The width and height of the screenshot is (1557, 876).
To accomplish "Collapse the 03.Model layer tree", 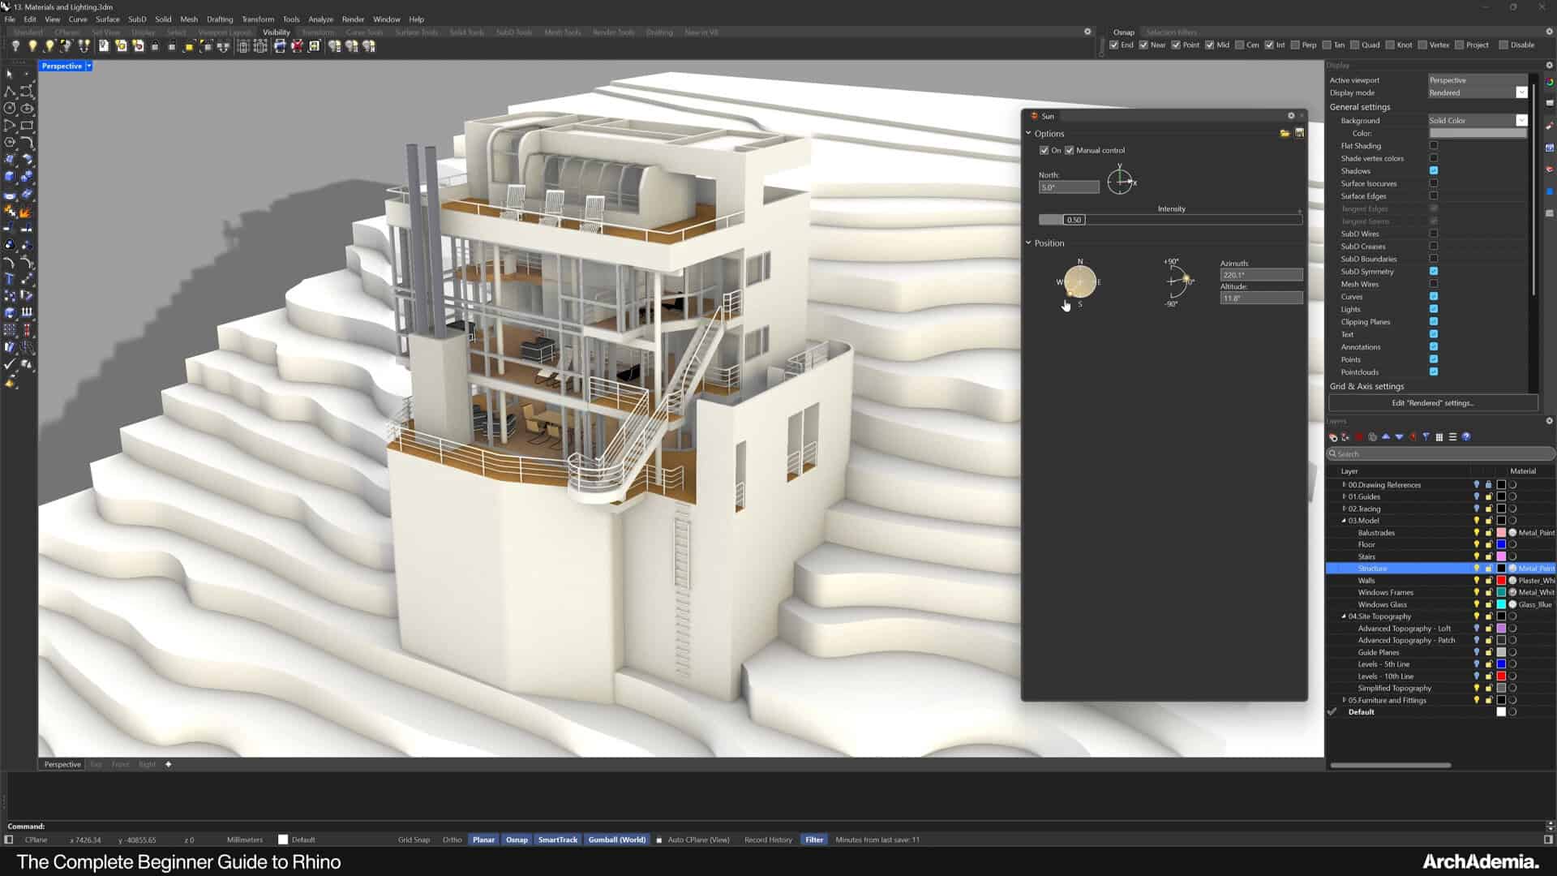I will [1344, 521].
